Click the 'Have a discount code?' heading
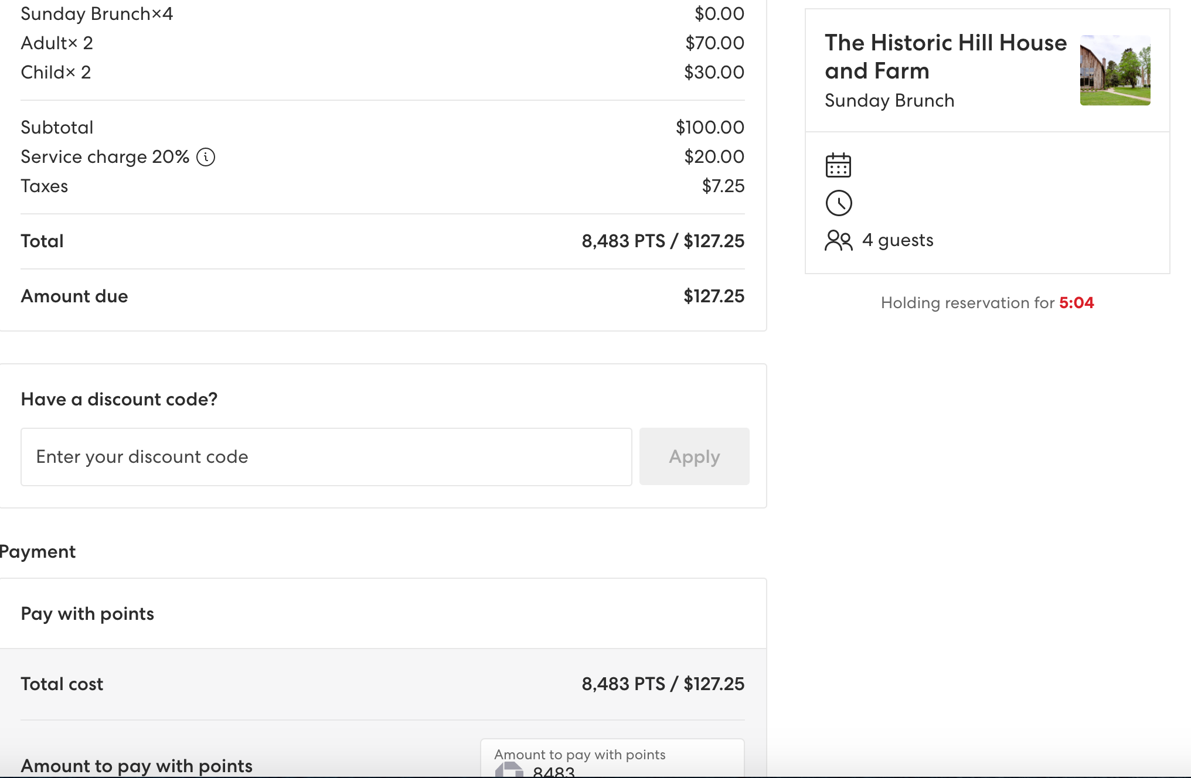Image resolution: width=1191 pixels, height=778 pixels. pyautogui.click(x=119, y=400)
